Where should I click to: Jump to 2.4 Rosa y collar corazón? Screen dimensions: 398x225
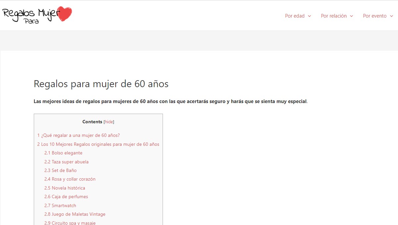pyautogui.click(x=70, y=179)
